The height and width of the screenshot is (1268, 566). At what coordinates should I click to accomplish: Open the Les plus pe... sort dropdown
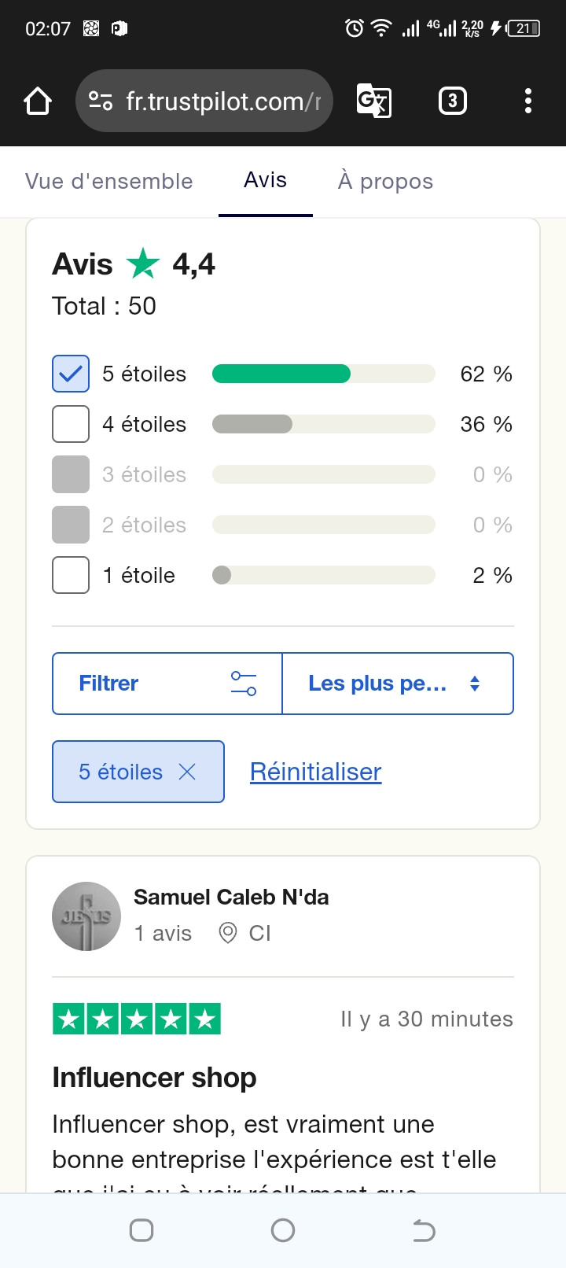click(397, 684)
